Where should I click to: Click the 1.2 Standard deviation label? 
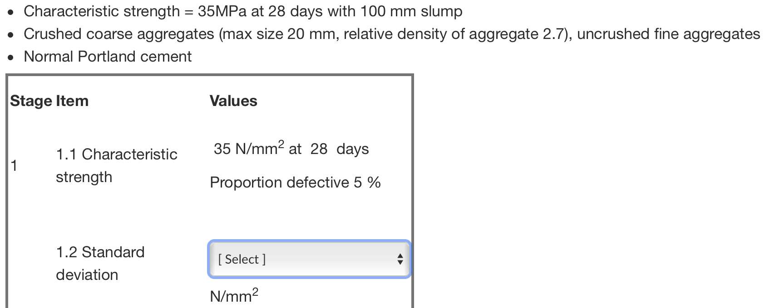pos(100,263)
